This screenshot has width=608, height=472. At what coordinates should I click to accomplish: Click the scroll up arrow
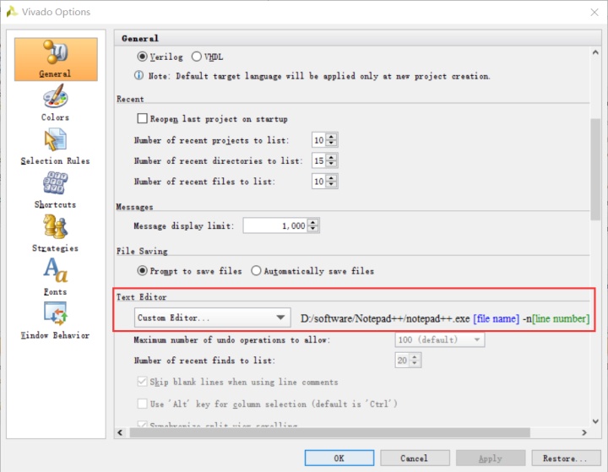pyautogui.click(x=595, y=52)
